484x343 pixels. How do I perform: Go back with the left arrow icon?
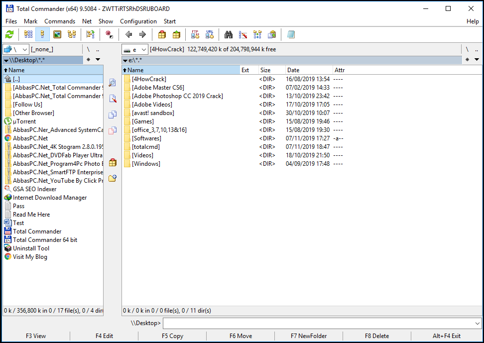(x=128, y=34)
